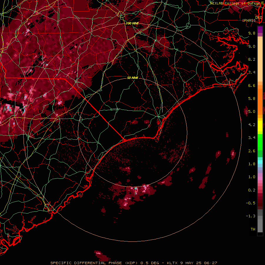Pick the bright green segment of the color bar
Viewport: 265px width, 265px height.
coord(260,142)
